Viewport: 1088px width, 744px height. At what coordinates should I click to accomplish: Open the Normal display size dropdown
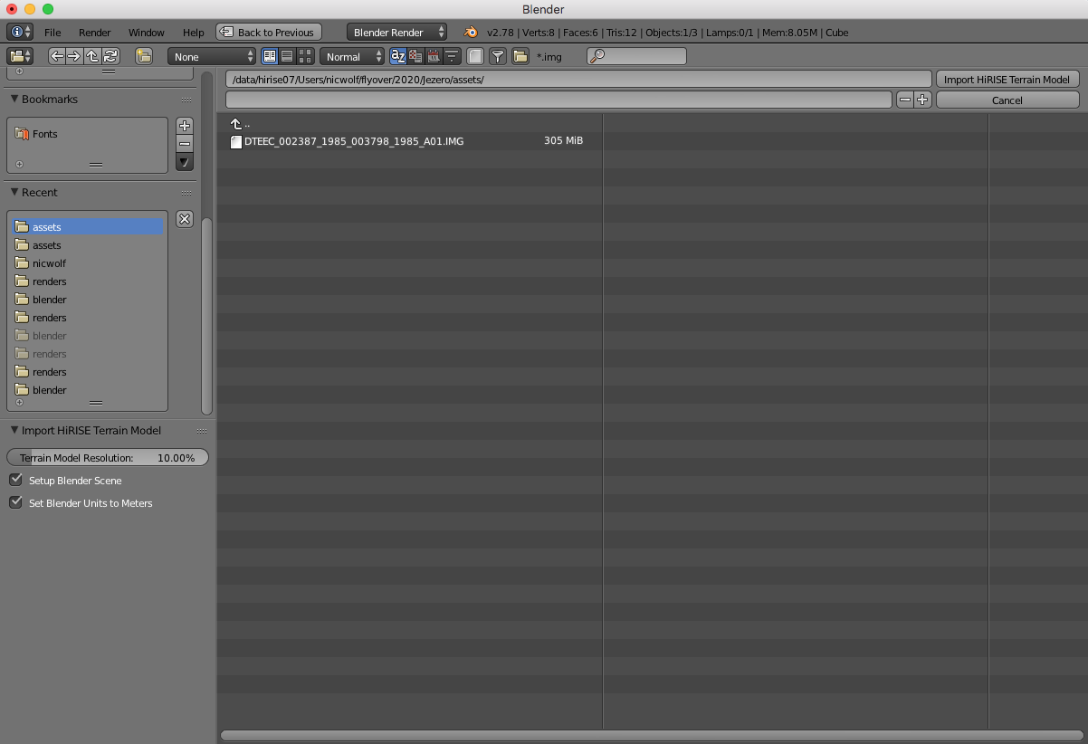click(352, 56)
